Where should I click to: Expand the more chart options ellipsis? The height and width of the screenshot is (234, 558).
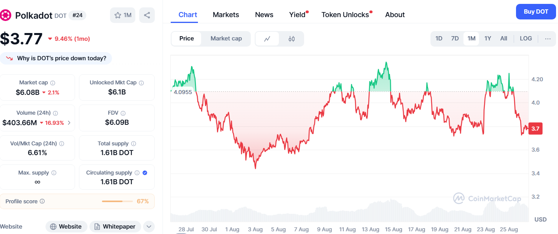[548, 38]
